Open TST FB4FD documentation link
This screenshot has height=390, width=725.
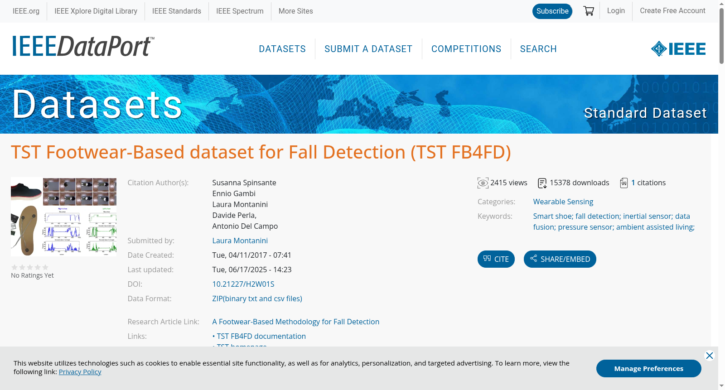pos(261,336)
